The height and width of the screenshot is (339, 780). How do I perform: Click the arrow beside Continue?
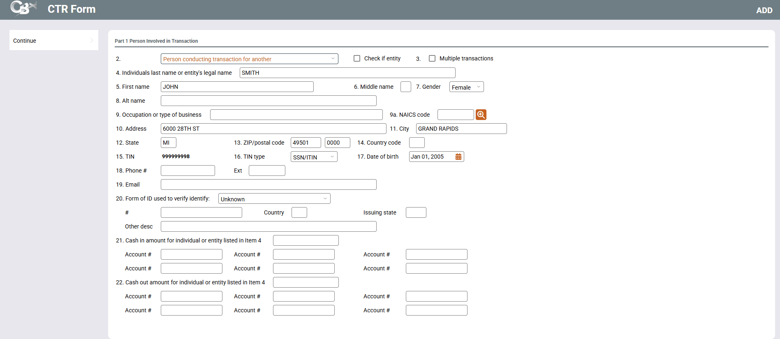pos(91,40)
